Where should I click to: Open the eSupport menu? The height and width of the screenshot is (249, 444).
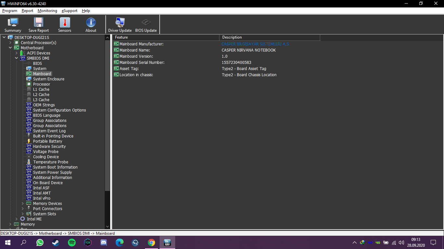(x=70, y=11)
